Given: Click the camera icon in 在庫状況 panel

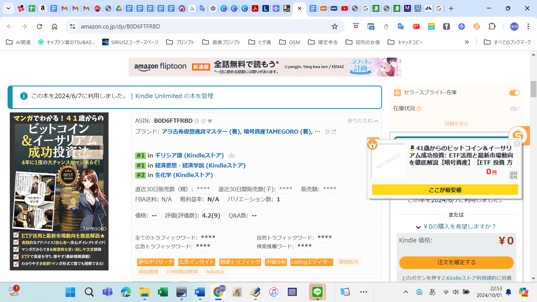Looking at the screenshot, I should pyautogui.click(x=514, y=108).
